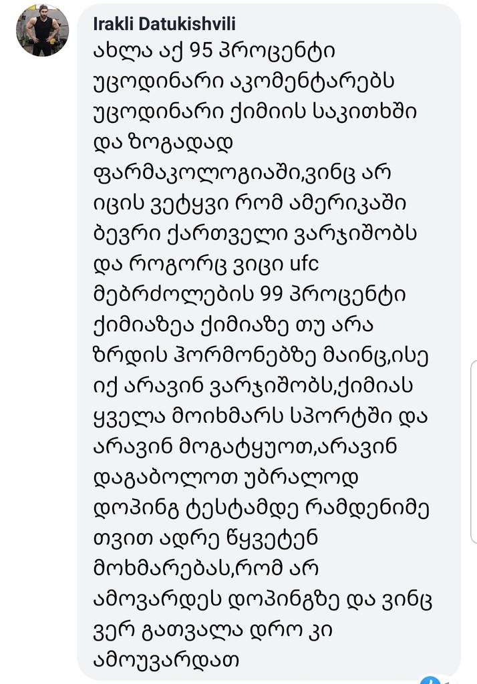The image size is (477, 684).
Task: Click the word "სპორტში" in the comment
Action: point(340,417)
